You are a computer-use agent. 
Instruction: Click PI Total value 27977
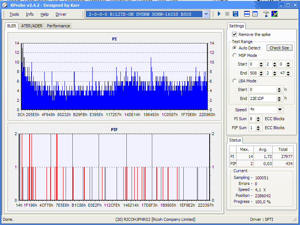283,156
